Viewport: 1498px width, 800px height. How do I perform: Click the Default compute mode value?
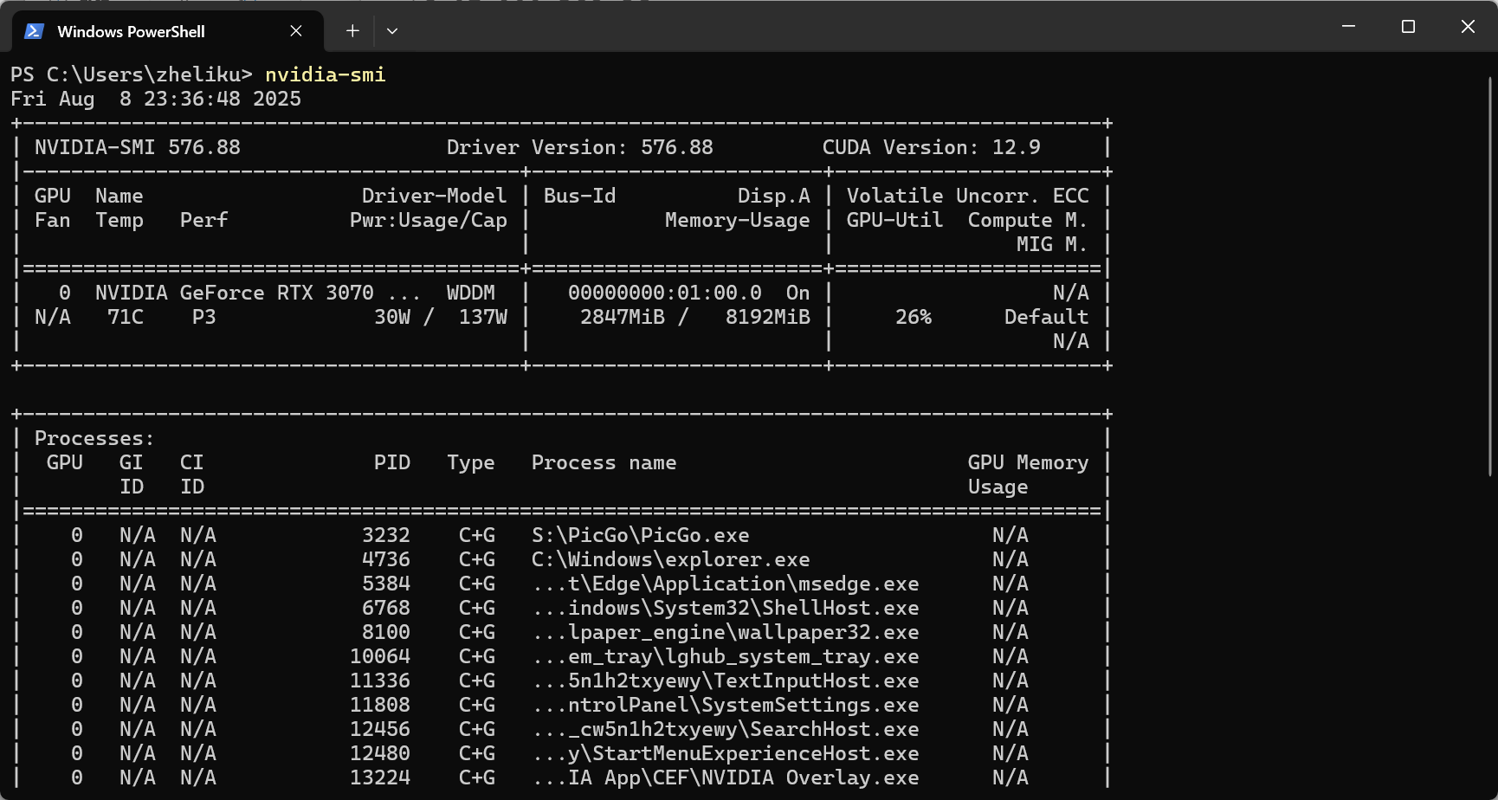pos(1047,317)
